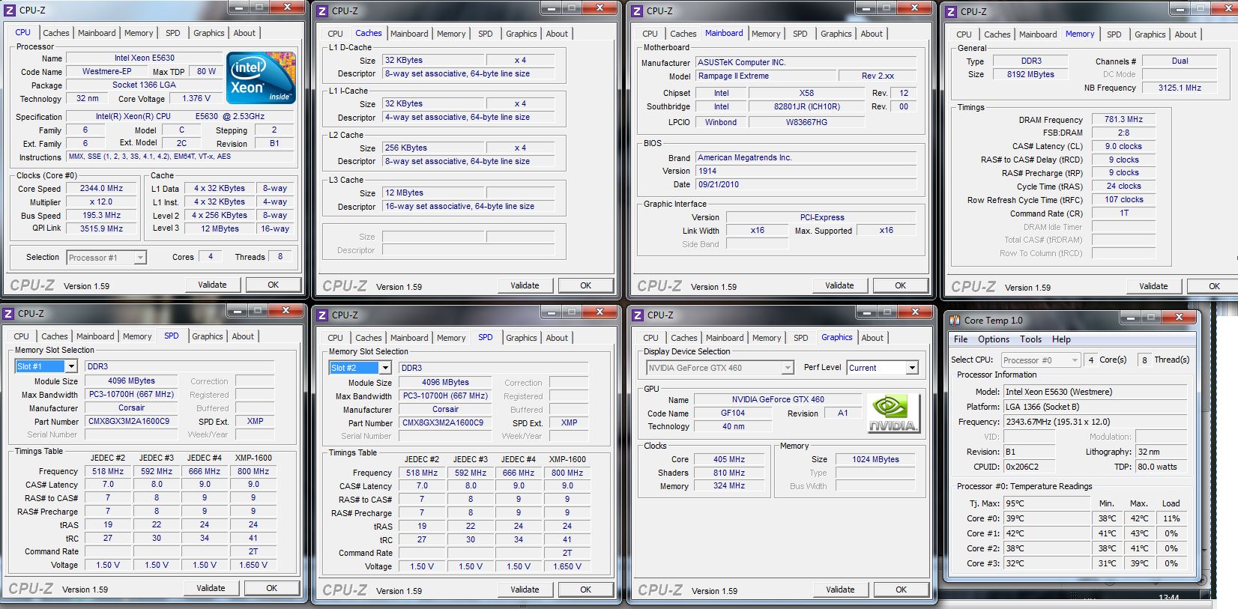Switch to Graphics tab in the ASUSTeK motherboard window
Viewport: 1238px width, 609px height.
[x=836, y=34]
